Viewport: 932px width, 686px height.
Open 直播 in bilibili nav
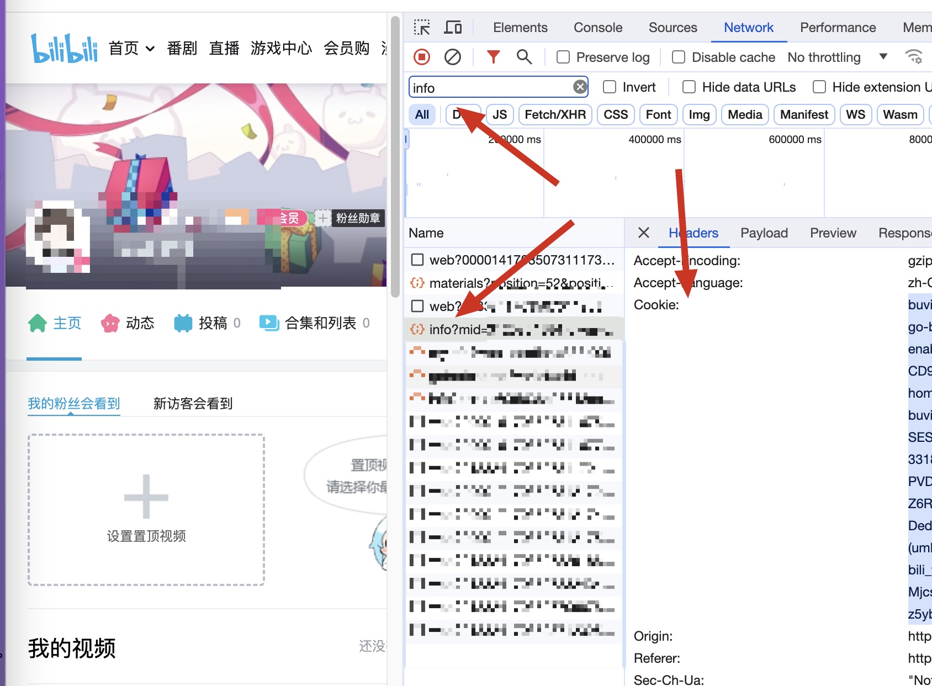click(224, 49)
